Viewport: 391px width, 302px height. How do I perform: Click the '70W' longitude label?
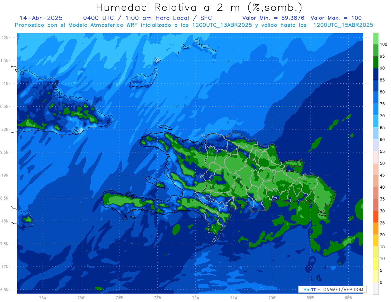pyautogui.click(x=272, y=298)
